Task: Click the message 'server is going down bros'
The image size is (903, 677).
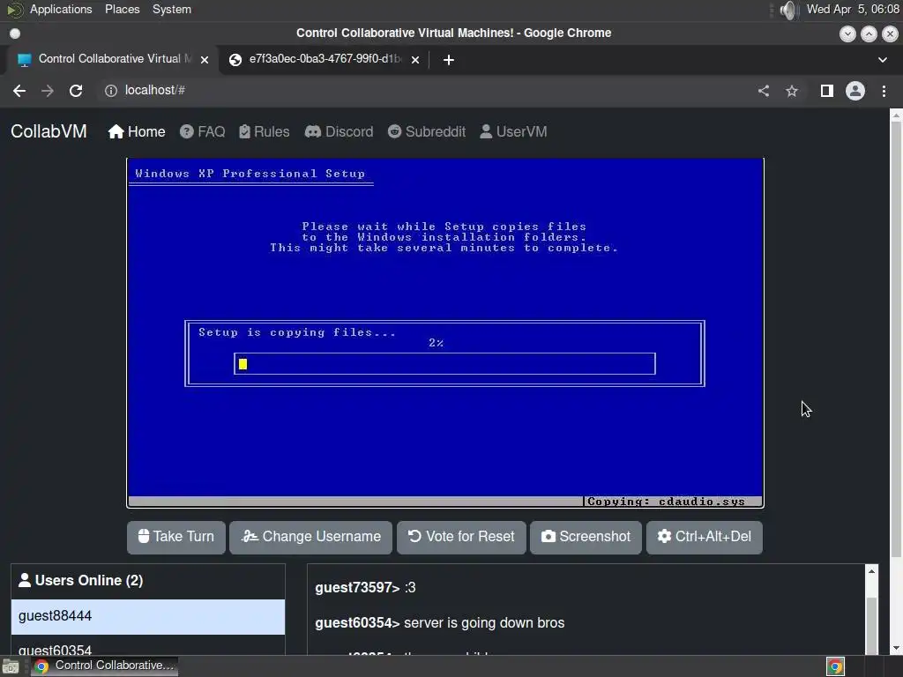Action: coord(484,623)
